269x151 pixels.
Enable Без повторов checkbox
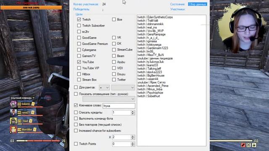tap(76, 125)
